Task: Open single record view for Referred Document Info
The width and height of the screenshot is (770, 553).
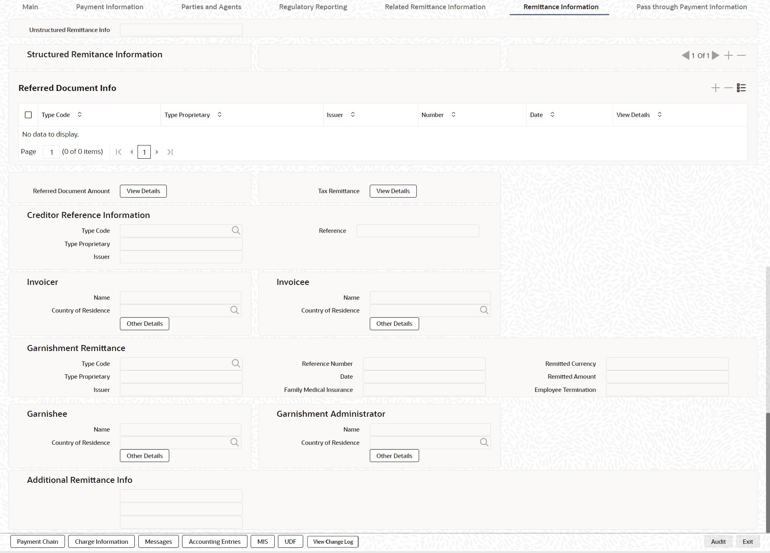Action: pos(741,88)
